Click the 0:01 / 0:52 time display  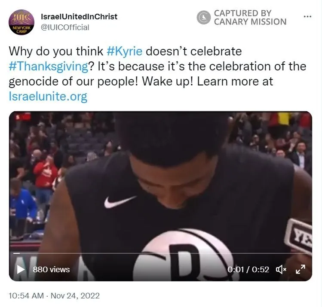[248, 270]
